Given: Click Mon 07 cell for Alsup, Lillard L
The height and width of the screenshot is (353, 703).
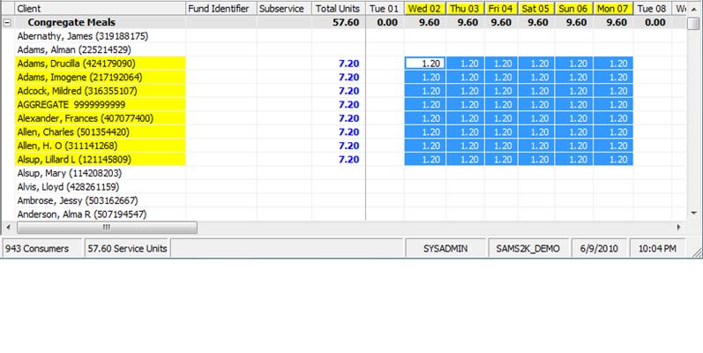Looking at the screenshot, I should coord(614,160).
